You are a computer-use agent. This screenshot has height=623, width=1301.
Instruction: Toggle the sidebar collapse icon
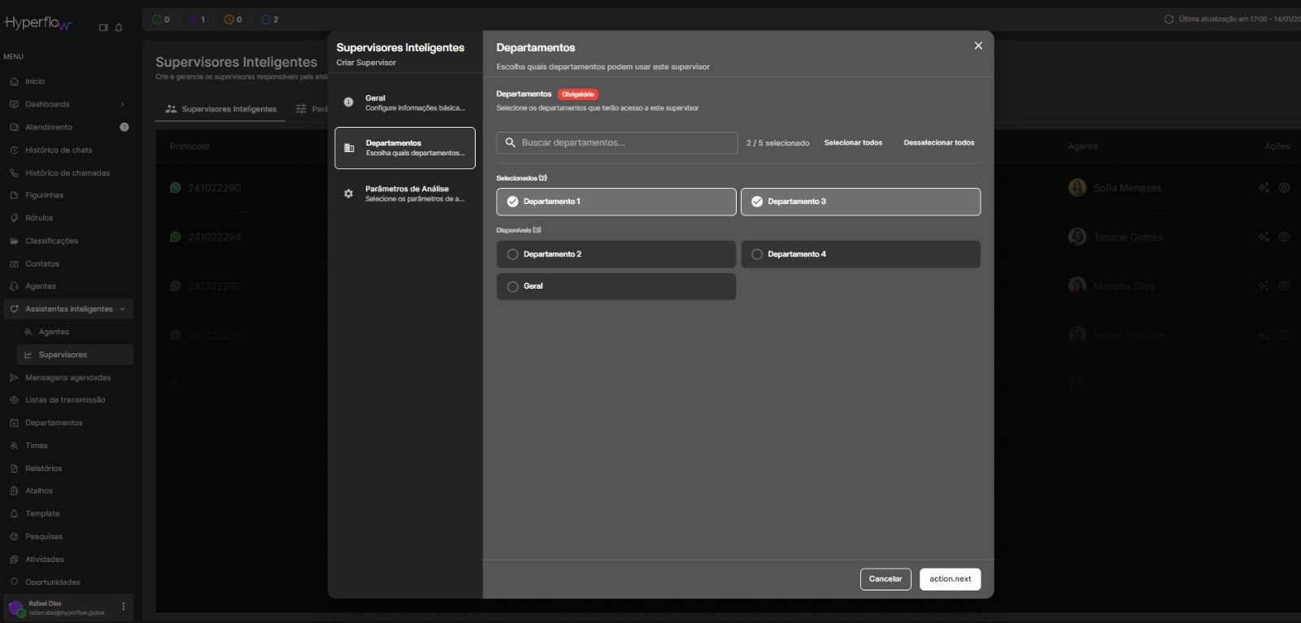click(x=103, y=28)
